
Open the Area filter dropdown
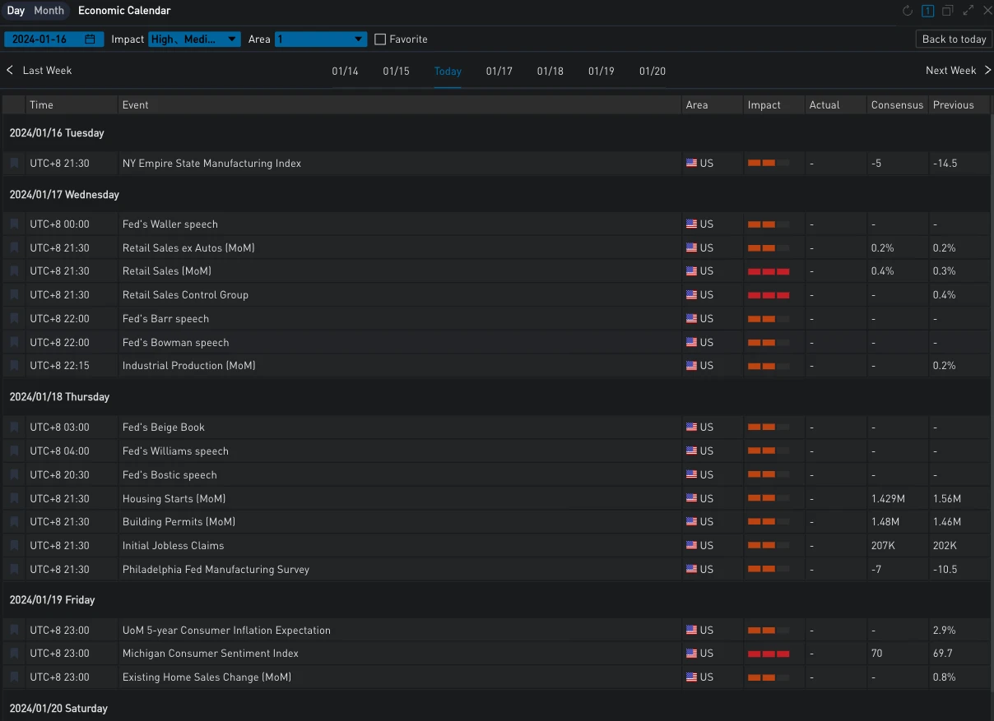pos(321,39)
